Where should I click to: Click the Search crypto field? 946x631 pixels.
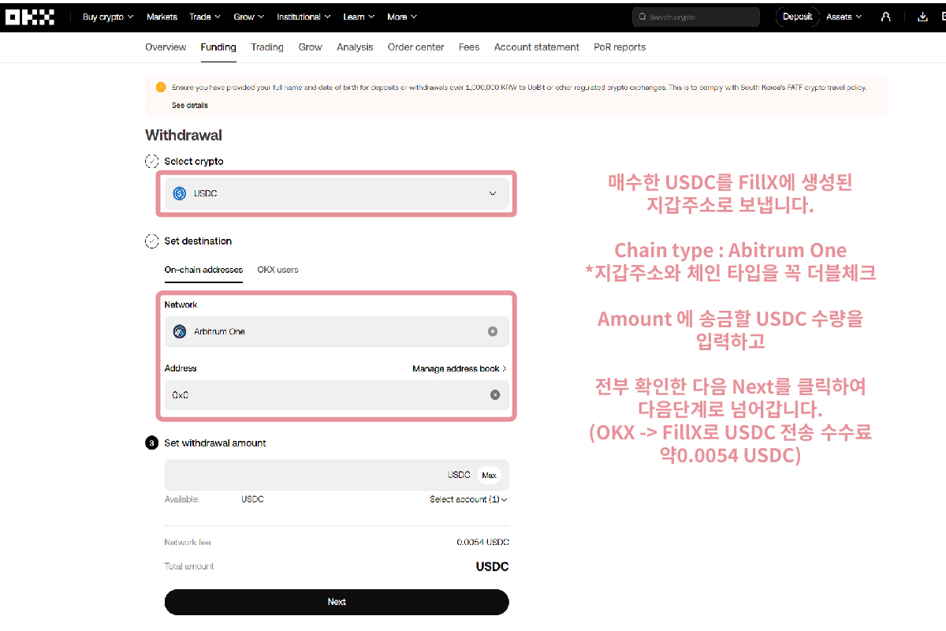click(x=696, y=17)
